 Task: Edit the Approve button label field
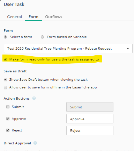click(90, 119)
